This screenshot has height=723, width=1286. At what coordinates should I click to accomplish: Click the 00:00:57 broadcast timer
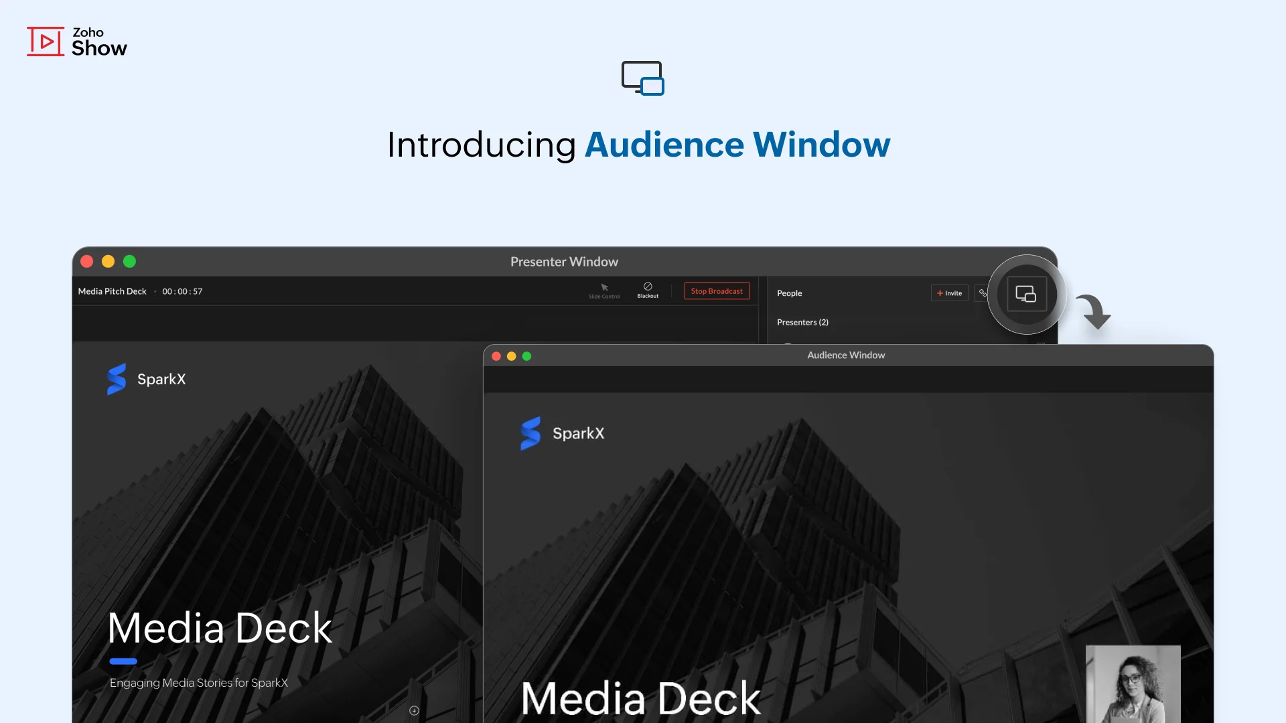click(182, 291)
